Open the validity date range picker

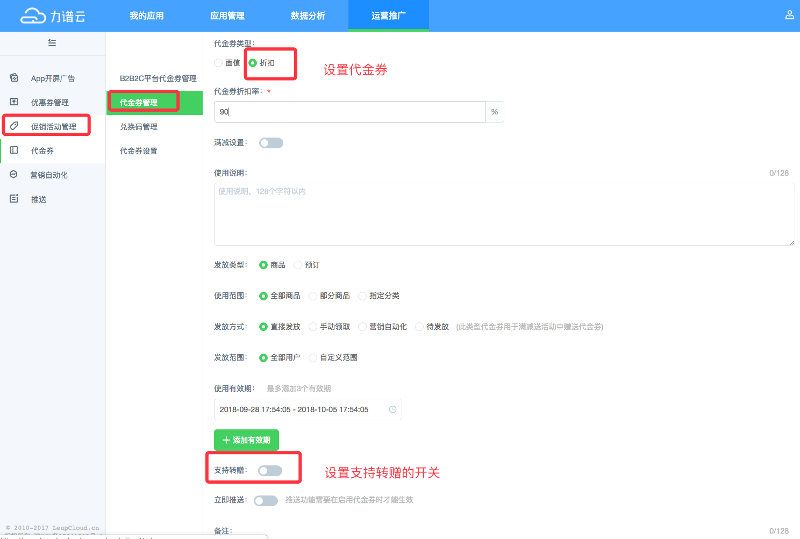pos(308,409)
